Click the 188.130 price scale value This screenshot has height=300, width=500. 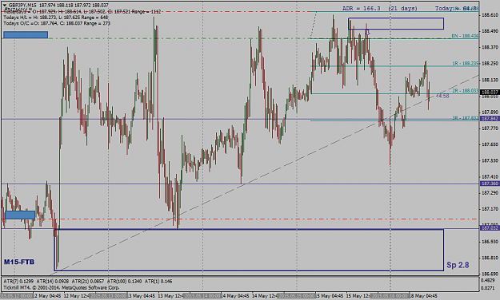tap(490, 80)
